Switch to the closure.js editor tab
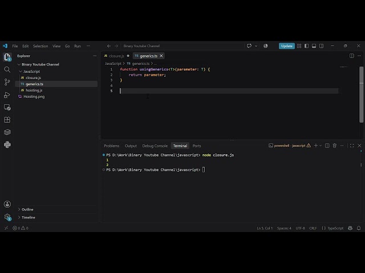 coord(116,56)
